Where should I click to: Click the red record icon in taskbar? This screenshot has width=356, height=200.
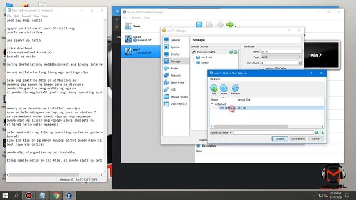click(28, 196)
